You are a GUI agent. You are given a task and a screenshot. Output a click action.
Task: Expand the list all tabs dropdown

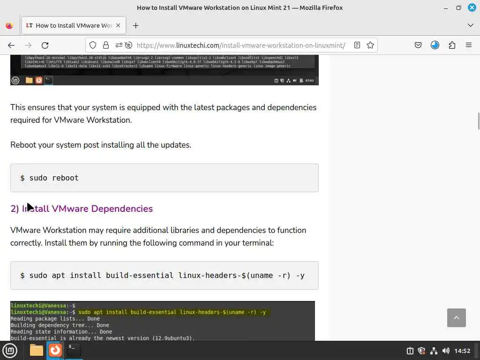tap(471, 25)
